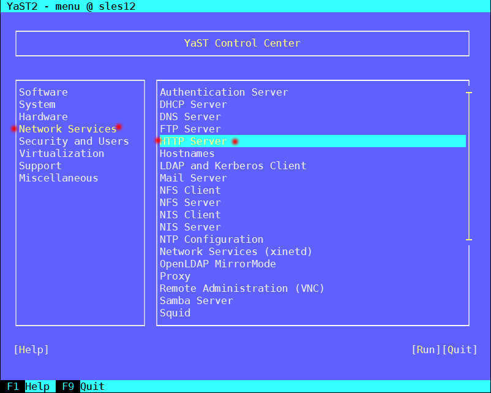Image resolution: width=491 pixels, height=393 pixels.
Task: Select DHCP Server module
Action: click(193, 104)
